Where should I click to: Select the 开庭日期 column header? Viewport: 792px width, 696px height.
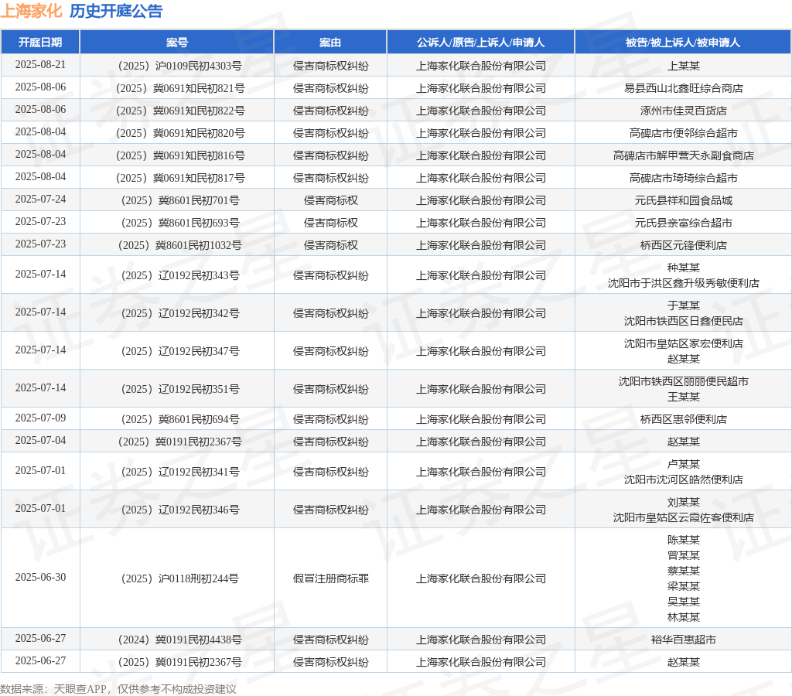(x=40, y=43)
